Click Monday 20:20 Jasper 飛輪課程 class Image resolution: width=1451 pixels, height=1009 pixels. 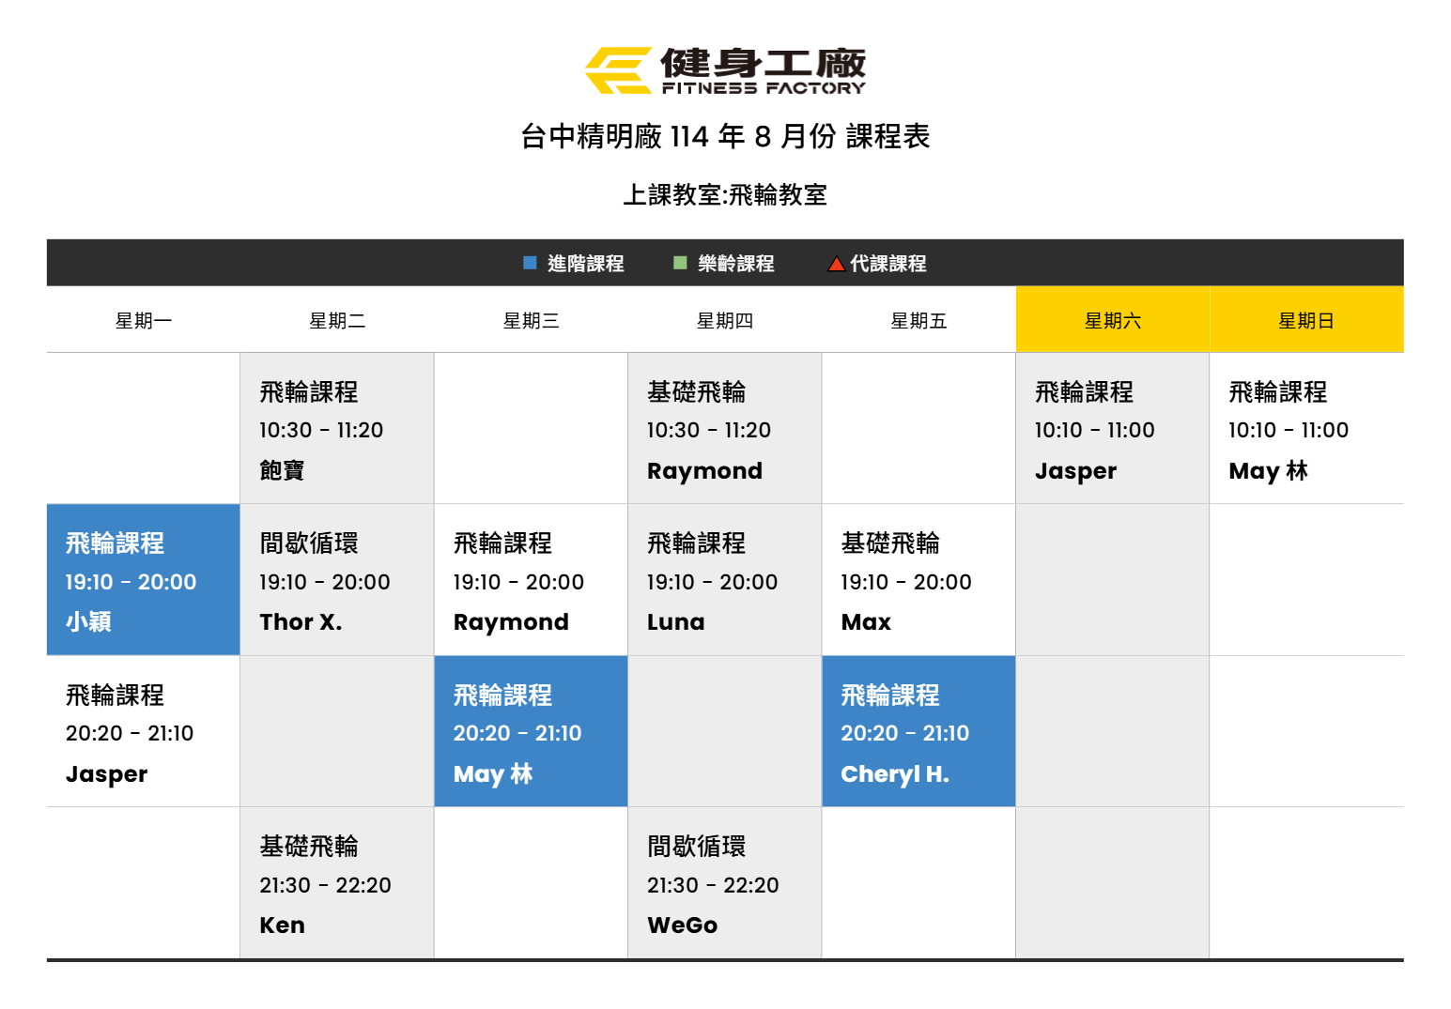click(x=144, y=732)
